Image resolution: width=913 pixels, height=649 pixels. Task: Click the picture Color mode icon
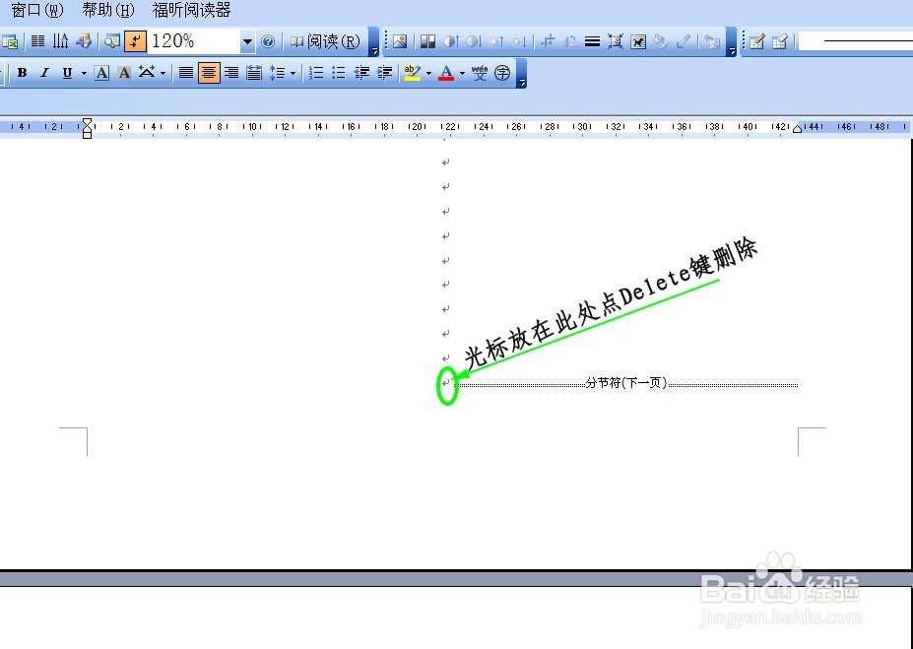[x=428, y=41]
